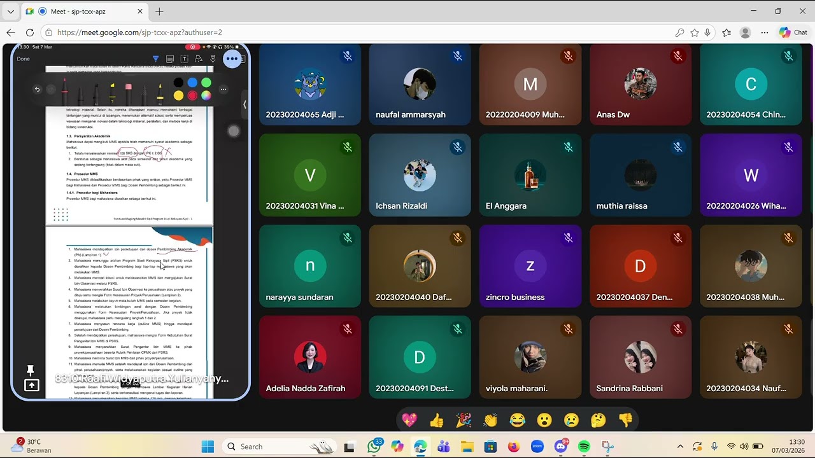The image size is (815, 458).
Task: Open Zoom from the taskbar
Action: [537, 447]
